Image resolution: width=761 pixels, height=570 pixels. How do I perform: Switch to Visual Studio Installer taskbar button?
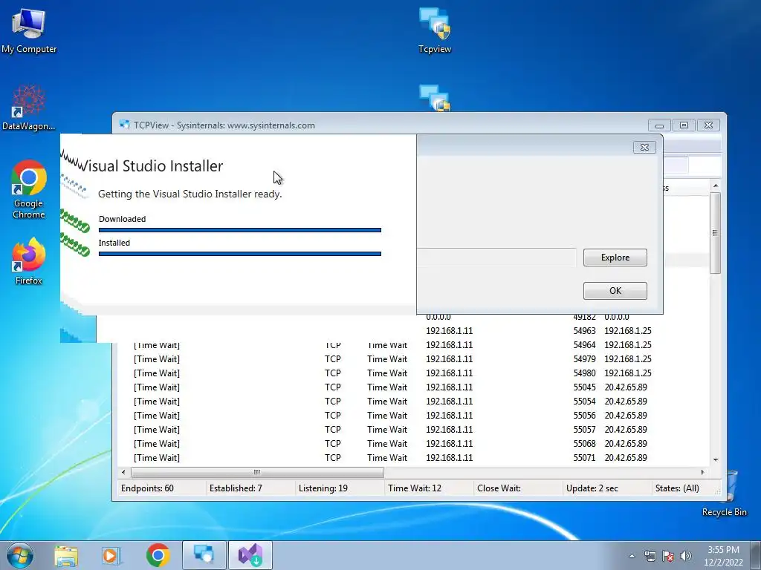pyautogui.click(x=250, y=555)
